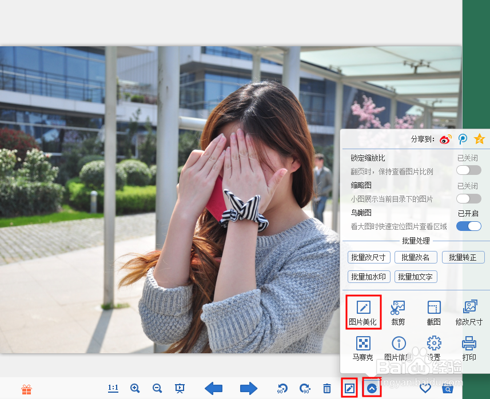The image size is (490, 399).
Task: Click the 批量改尺寸 button
Action: 369,257
